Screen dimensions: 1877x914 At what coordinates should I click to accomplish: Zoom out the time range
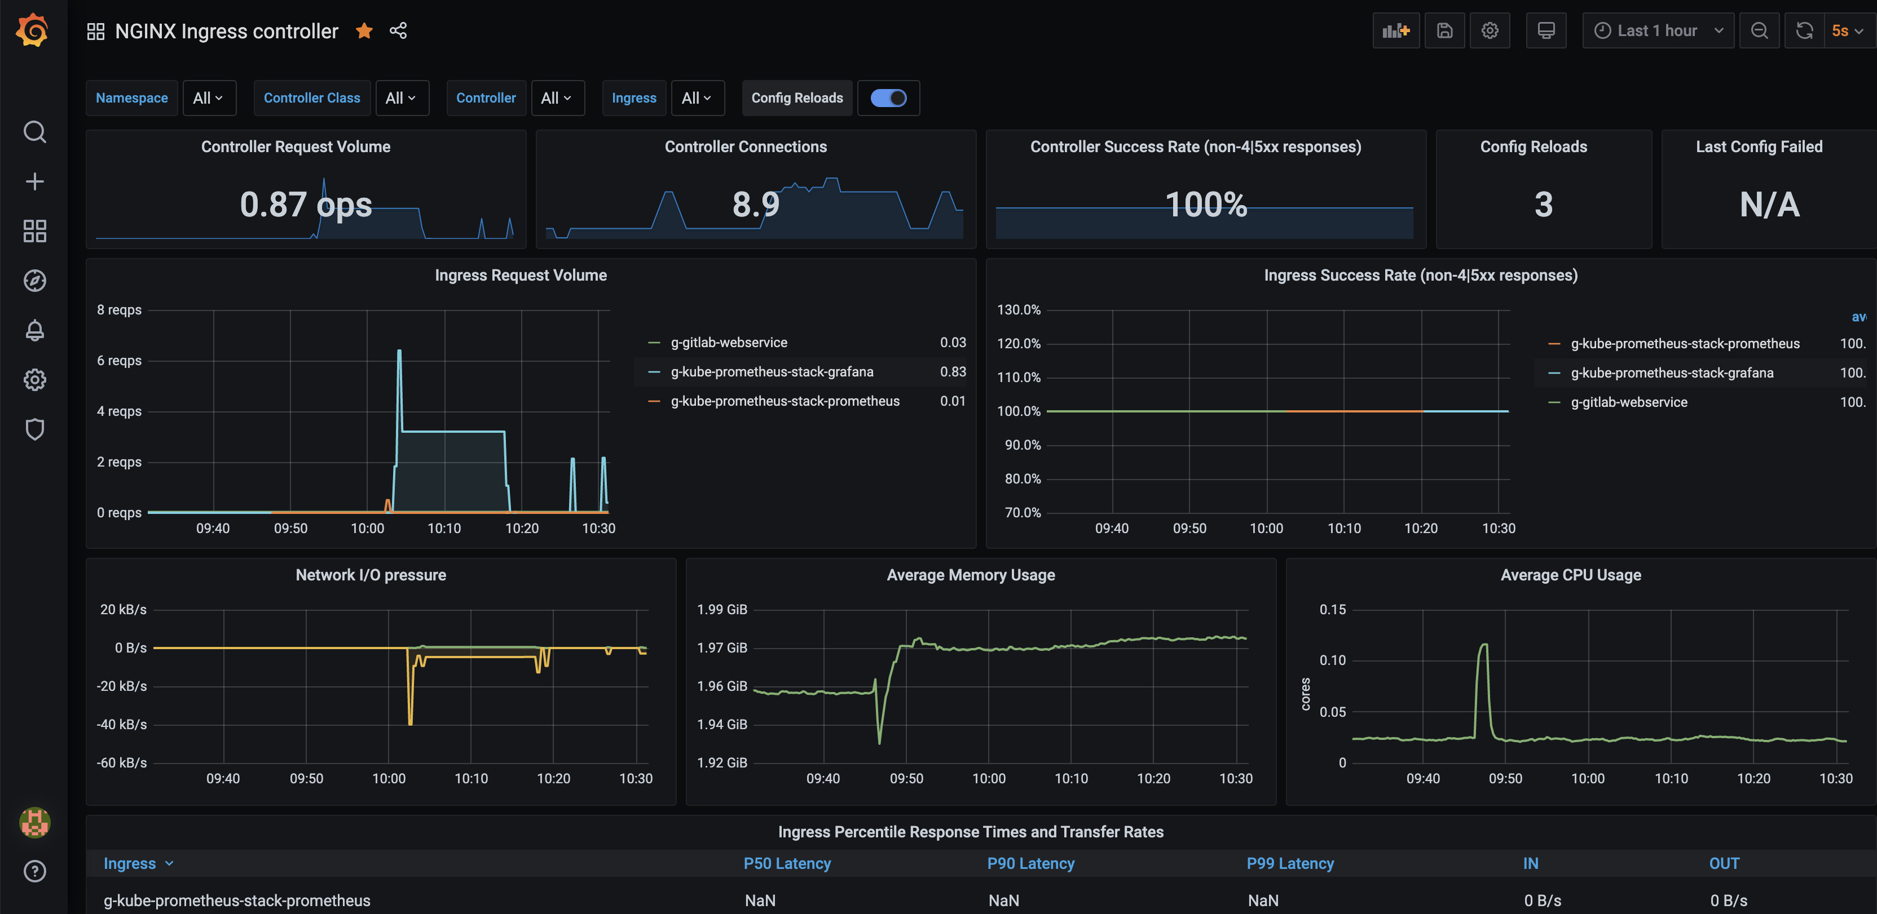click(x=1759, y=30)
